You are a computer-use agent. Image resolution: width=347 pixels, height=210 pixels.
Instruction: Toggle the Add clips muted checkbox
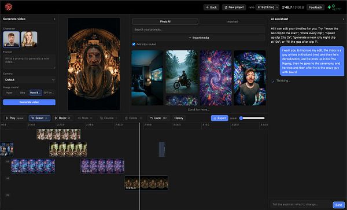[134, 45]
